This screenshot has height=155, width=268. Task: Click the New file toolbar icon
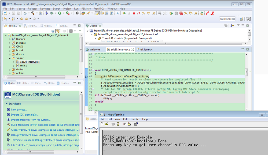[5, 13]
